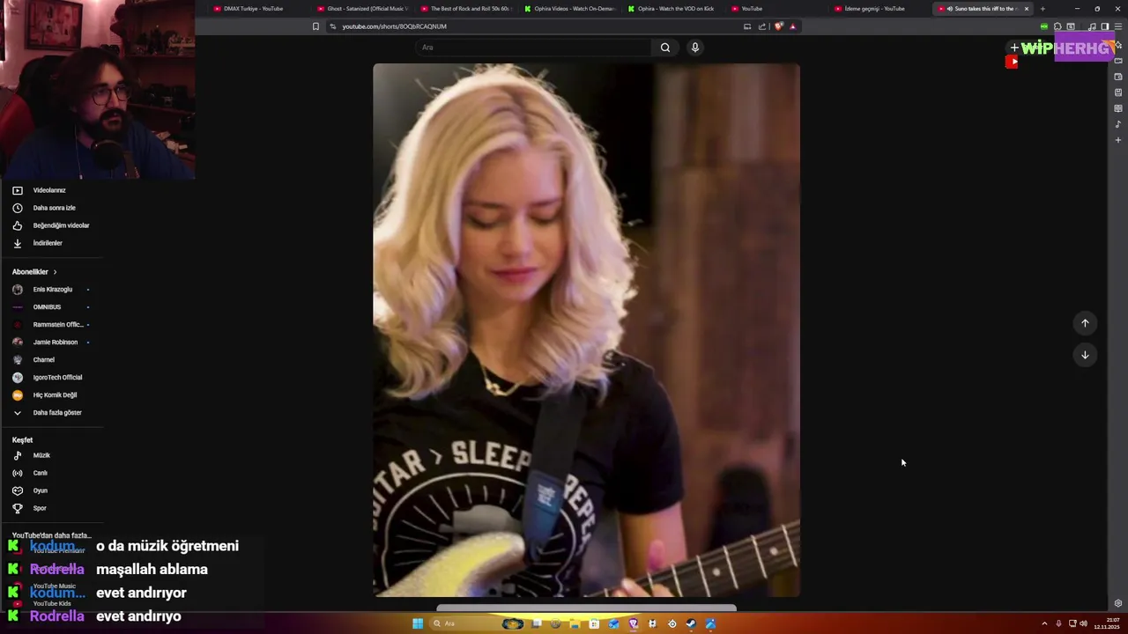Bookmark this page with the bookmark icon
Image resolution: width=1128 pixels, height=634 pixels.
pos(315,26)
